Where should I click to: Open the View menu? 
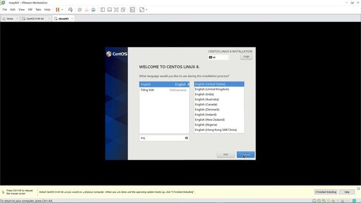[x=21, y=10]
